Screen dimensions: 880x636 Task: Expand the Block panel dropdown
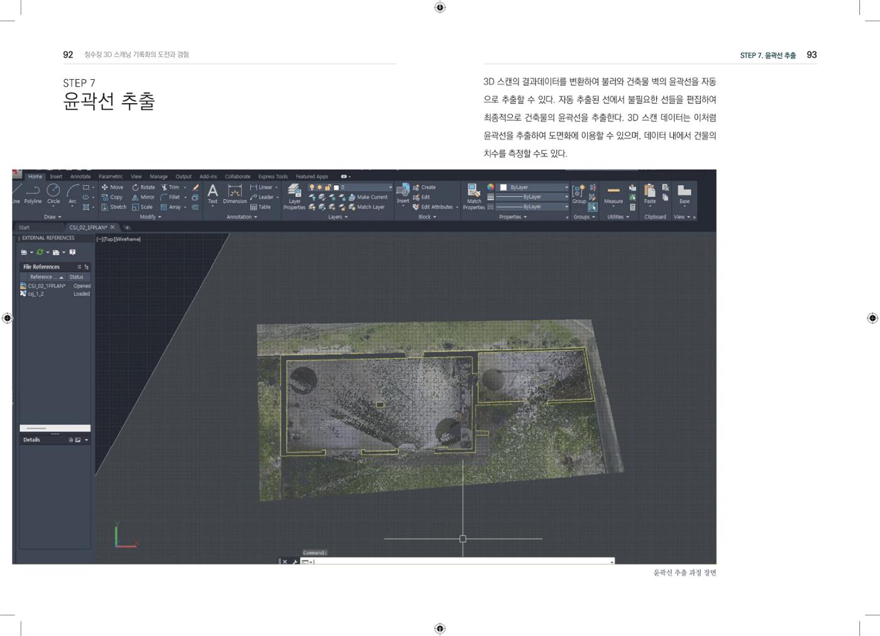[x=427, y=217]
